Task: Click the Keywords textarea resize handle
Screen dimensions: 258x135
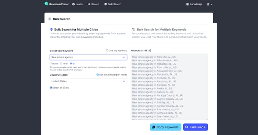Action: (x=207, y=119)
